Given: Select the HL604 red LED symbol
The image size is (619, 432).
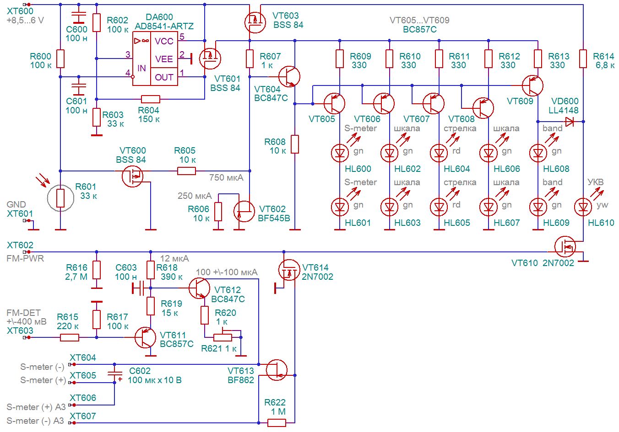Looking at the screenshot, I should (439, 153).
